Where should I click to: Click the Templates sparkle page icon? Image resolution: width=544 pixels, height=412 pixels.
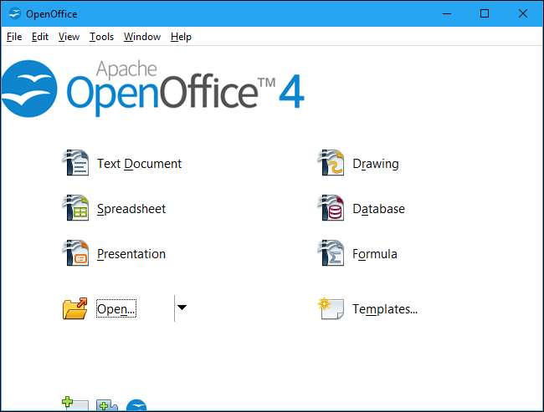click(x=331, y=308)
